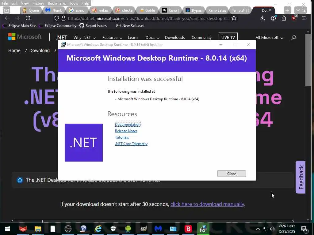This screenshot has height=235, width=314.
Task: Switch to the Bypass tab
Action: (x=194, y=10)
